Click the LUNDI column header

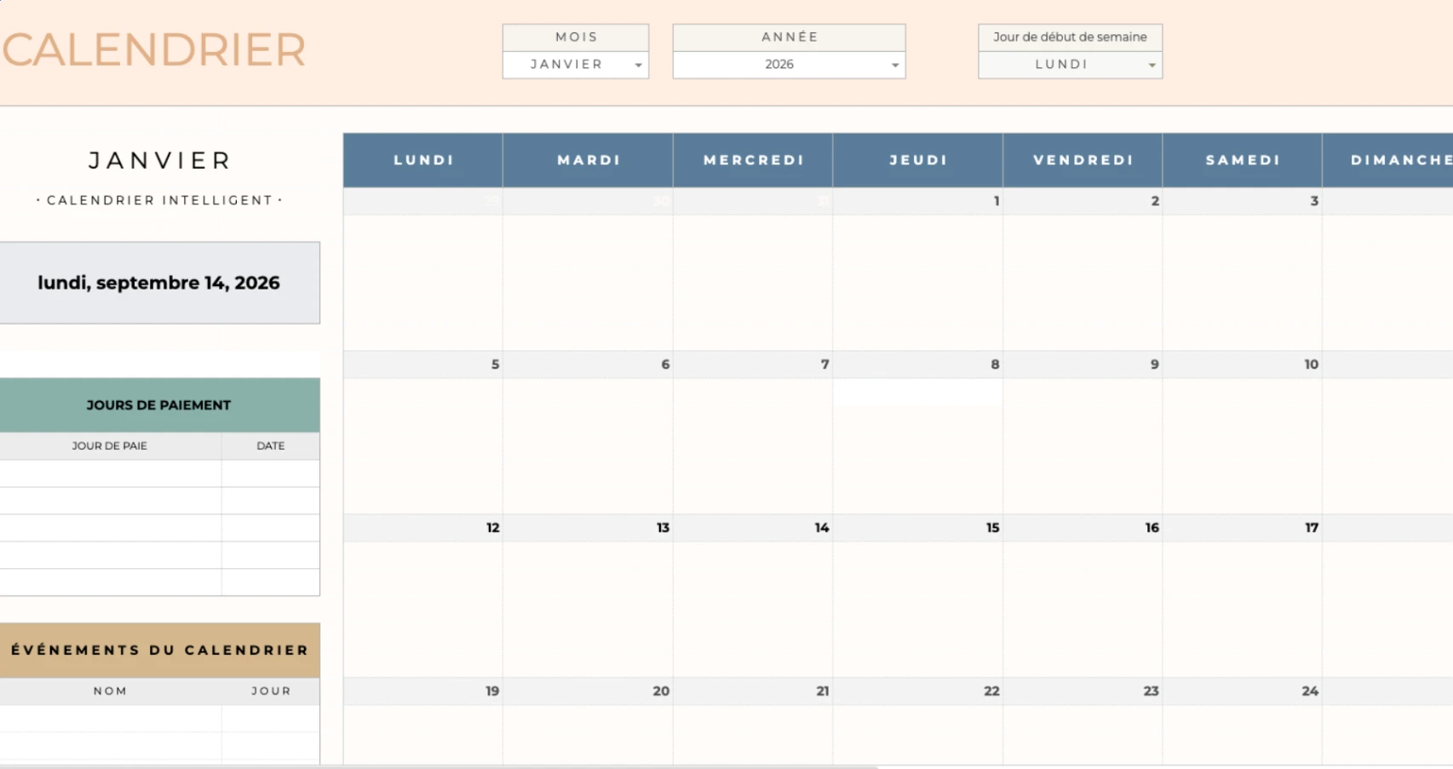[x=423, y=160]
